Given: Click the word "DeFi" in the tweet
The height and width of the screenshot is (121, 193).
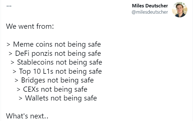Looking at the screenshot, I should click(x=22, y=53).
